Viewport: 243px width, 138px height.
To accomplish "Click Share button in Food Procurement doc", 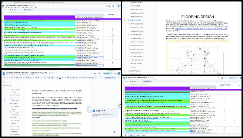I will tap(107, 73).
